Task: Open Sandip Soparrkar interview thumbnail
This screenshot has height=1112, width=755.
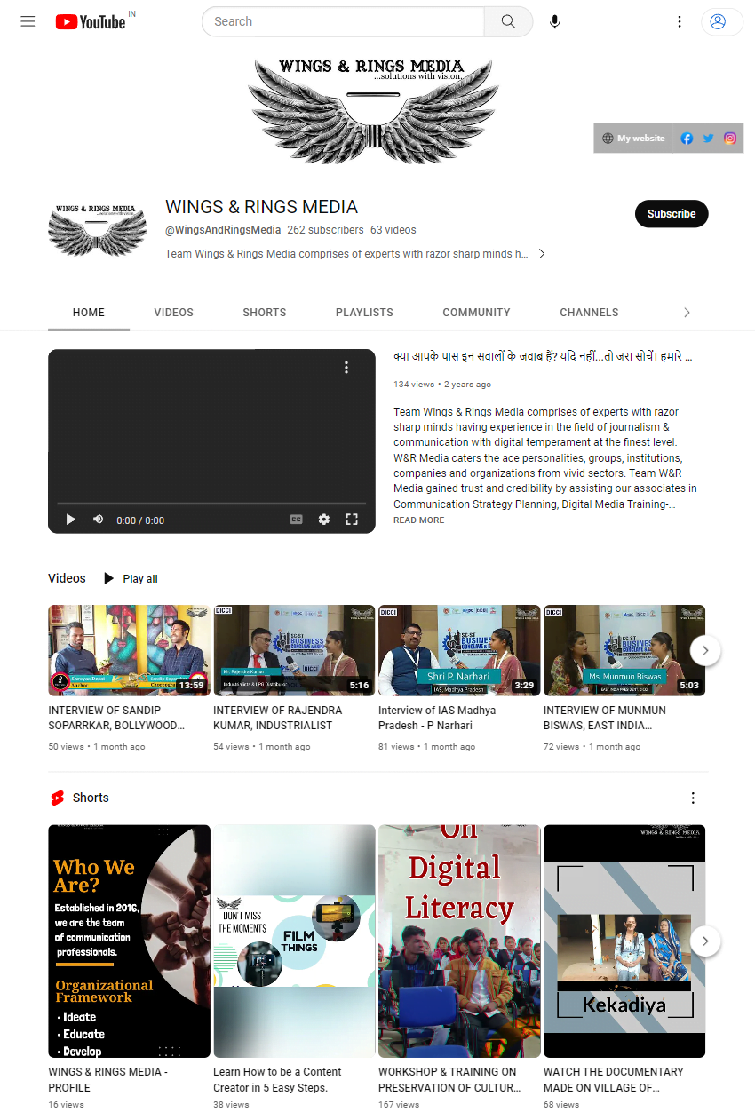Action: tap(129, 650)
